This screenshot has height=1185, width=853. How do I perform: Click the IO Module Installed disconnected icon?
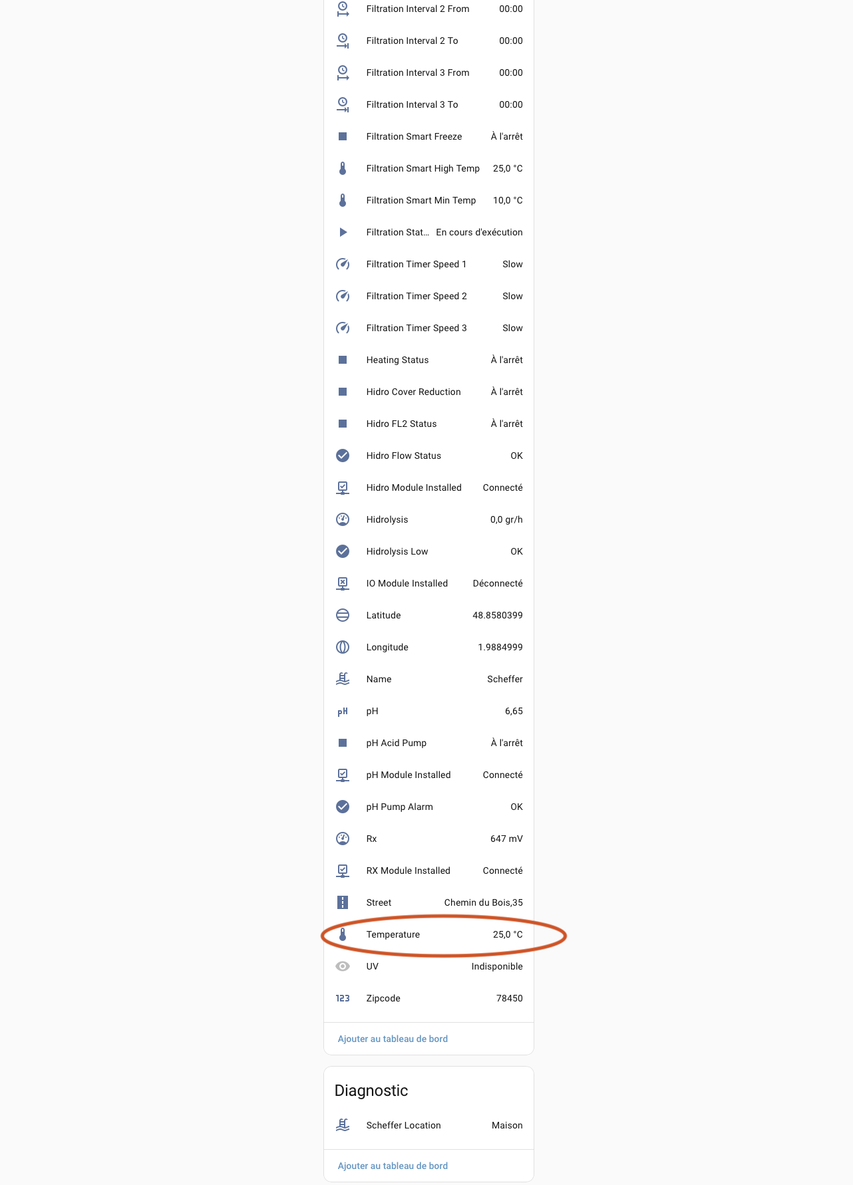[343, 583]
